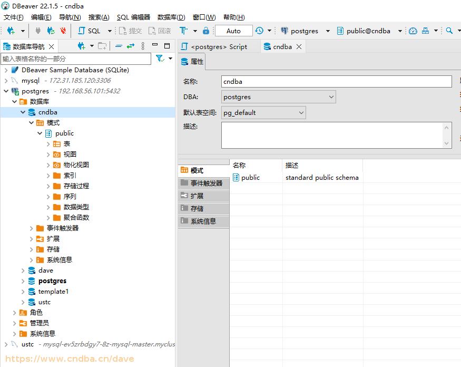Open the 文件(F) menu
The height and width of the screenshot is (367, 461).
(13, 17)
